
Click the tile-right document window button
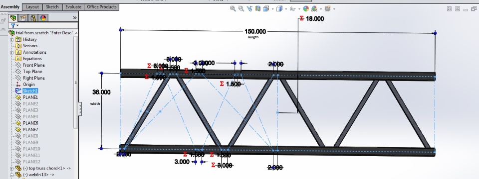458,9
